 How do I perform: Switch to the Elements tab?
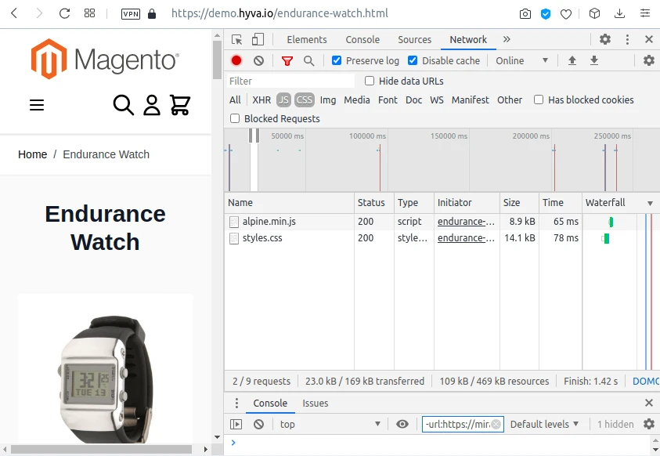[x=307, y=40]
